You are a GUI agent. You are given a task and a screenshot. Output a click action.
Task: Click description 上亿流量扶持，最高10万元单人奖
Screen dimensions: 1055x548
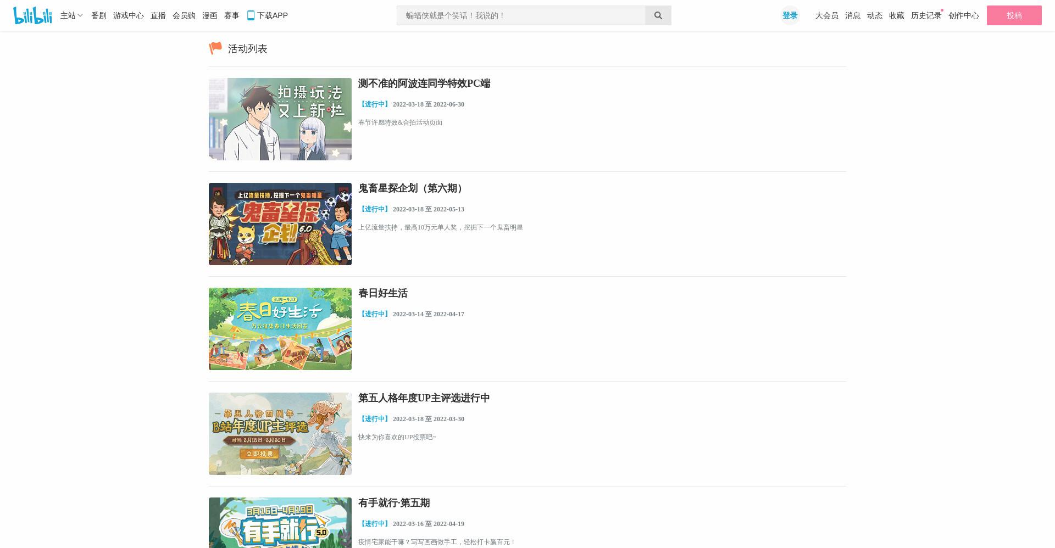(x=441, y=227)
